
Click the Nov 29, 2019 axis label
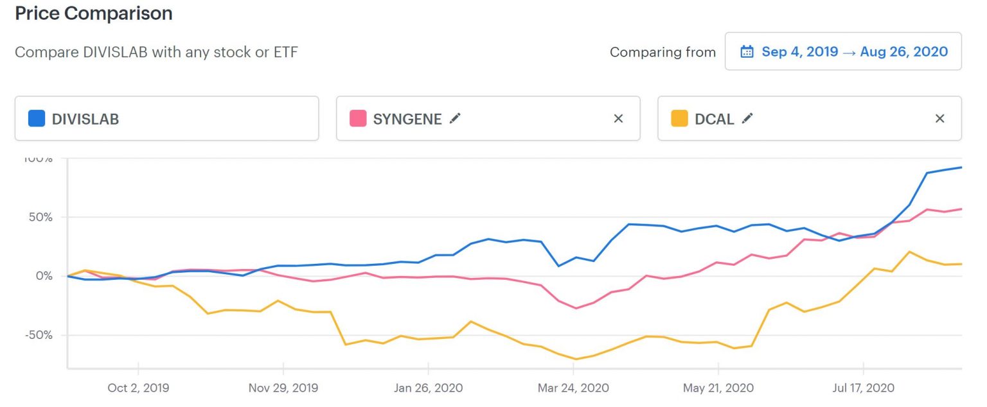coord(283,388)
